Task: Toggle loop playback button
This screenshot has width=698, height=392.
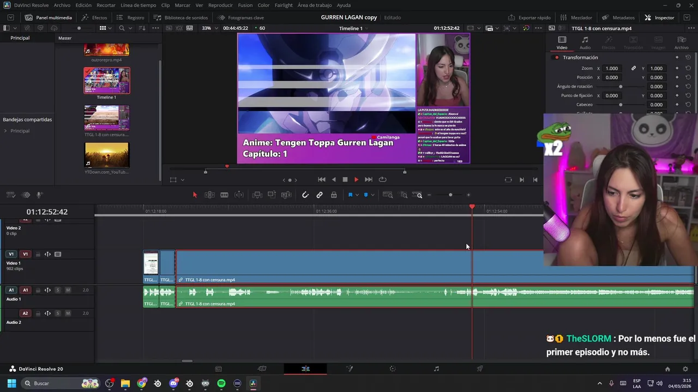Action: [383, 180]
